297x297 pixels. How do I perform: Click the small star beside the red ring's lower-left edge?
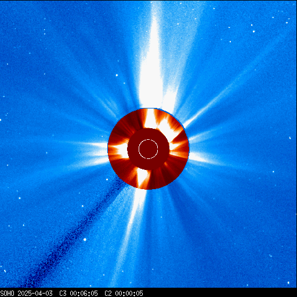point(107,180)
